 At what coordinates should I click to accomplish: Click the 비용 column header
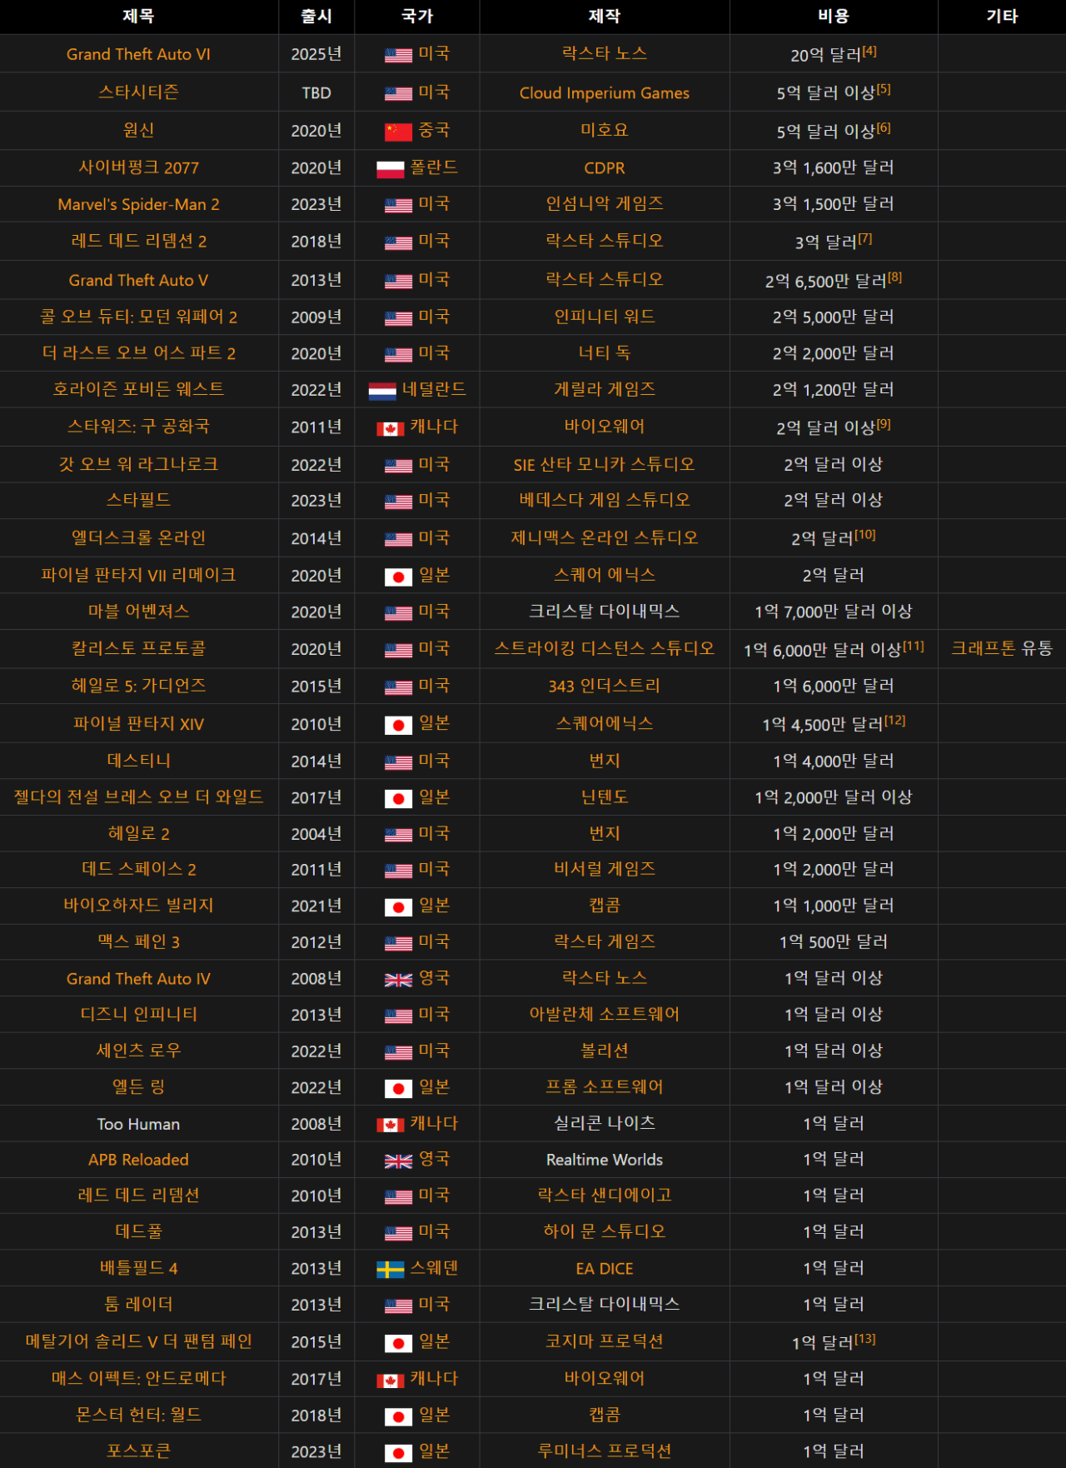(834, 16)
